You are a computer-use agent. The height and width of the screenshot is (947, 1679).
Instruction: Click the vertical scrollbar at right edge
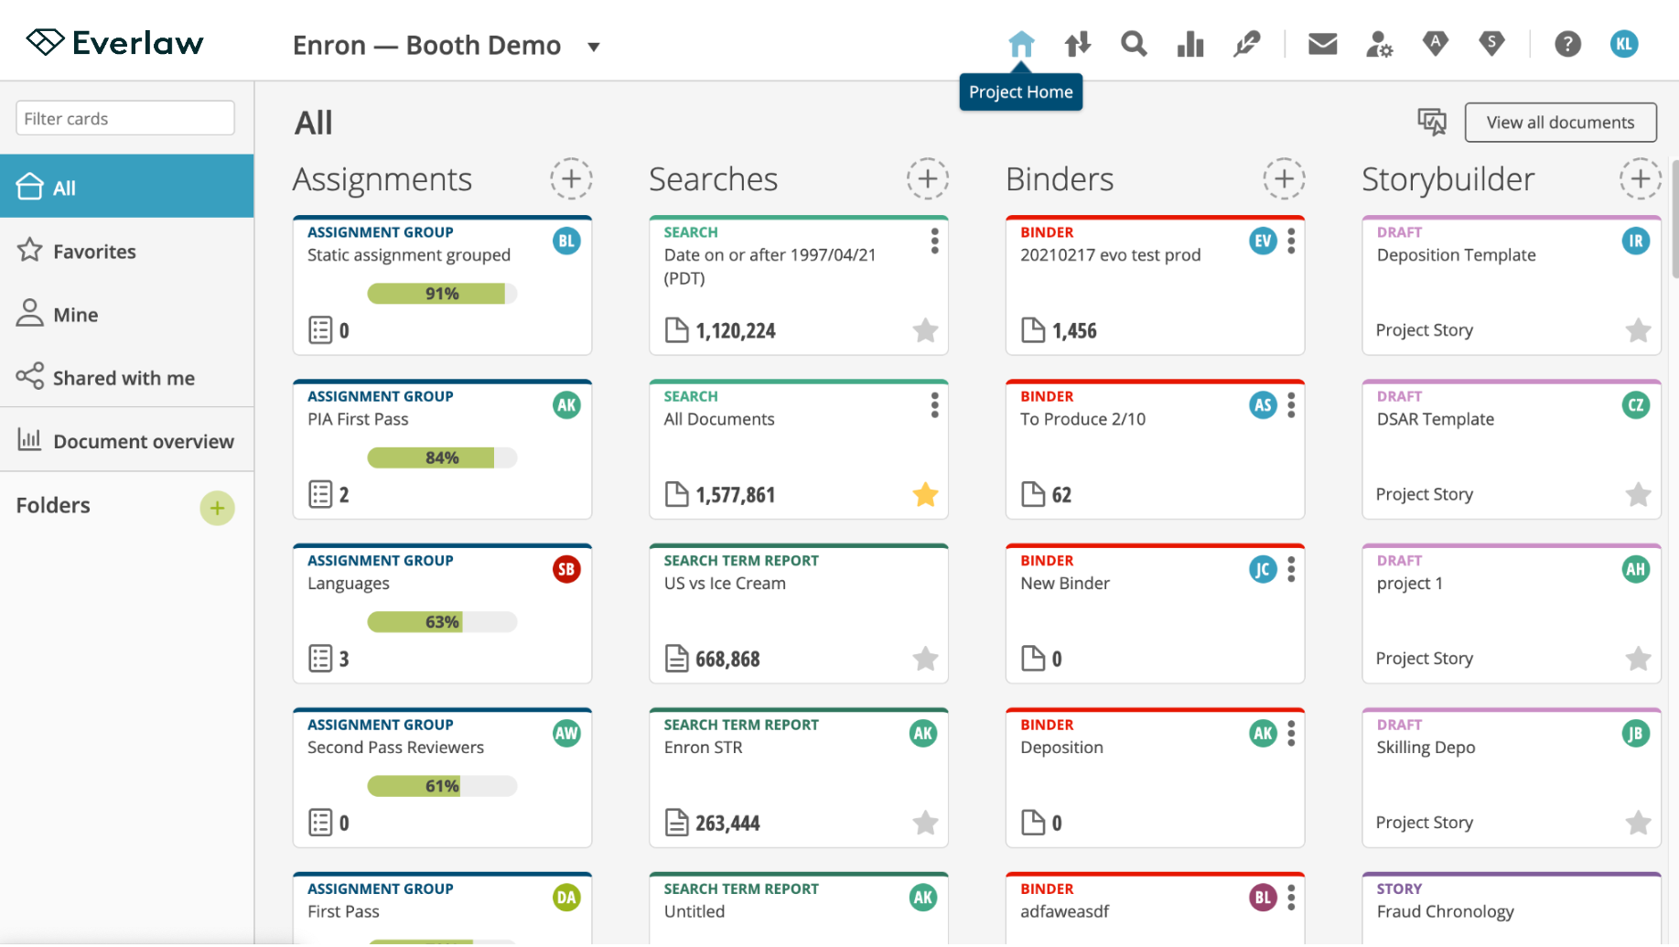[x=1674, y=220]
